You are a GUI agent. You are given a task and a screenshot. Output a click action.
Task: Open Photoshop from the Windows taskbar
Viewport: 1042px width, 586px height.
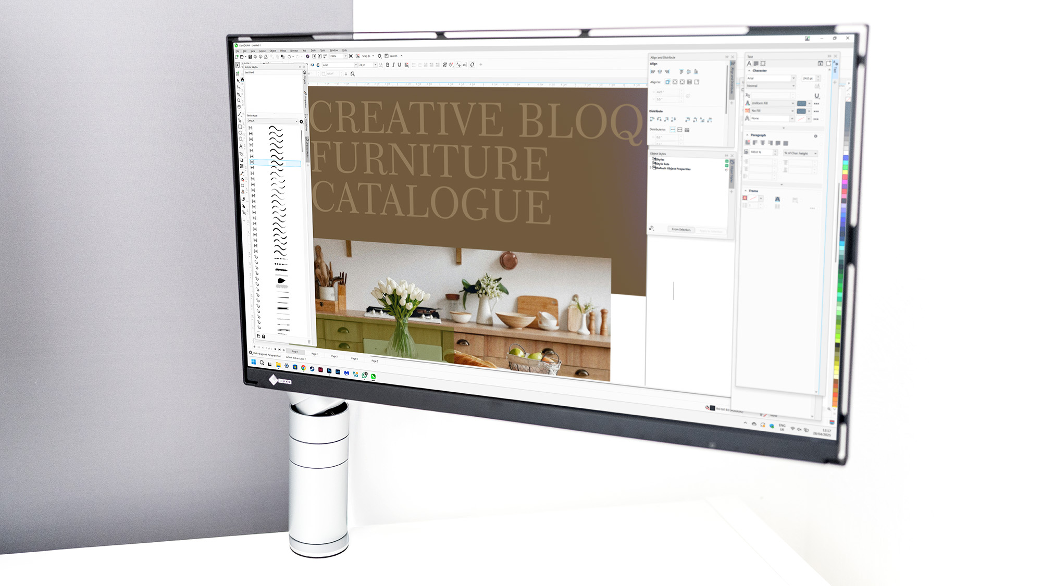pos(329,371)
